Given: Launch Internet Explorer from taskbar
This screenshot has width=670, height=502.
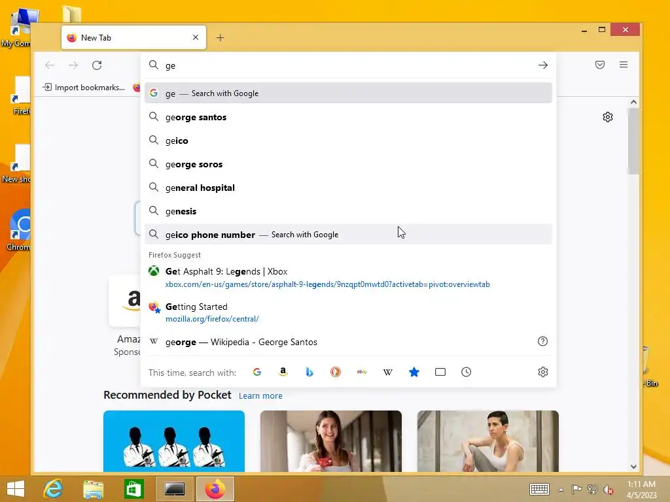Looking at the screenshot, I should 54,488.
